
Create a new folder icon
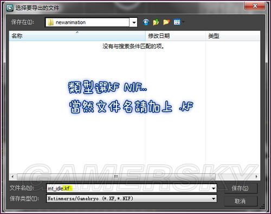tap(166, 22)
